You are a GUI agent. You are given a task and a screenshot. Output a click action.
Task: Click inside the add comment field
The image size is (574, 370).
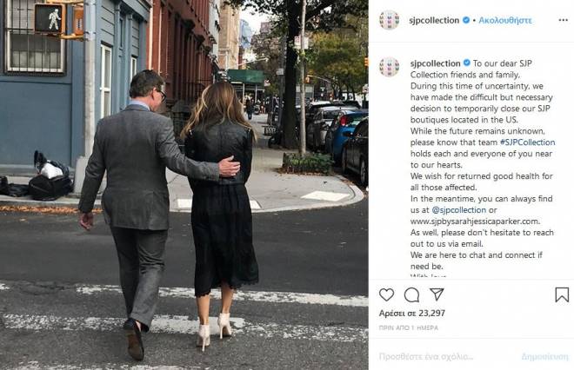click(447, 356)
